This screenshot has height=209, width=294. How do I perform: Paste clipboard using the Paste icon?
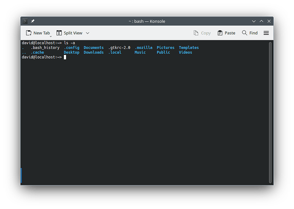[x=226, y=33]
